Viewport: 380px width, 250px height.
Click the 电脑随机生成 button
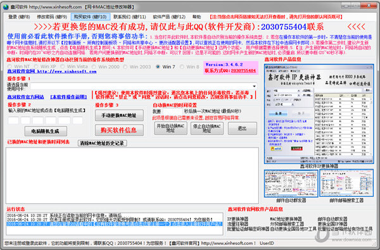click(46, 131)
